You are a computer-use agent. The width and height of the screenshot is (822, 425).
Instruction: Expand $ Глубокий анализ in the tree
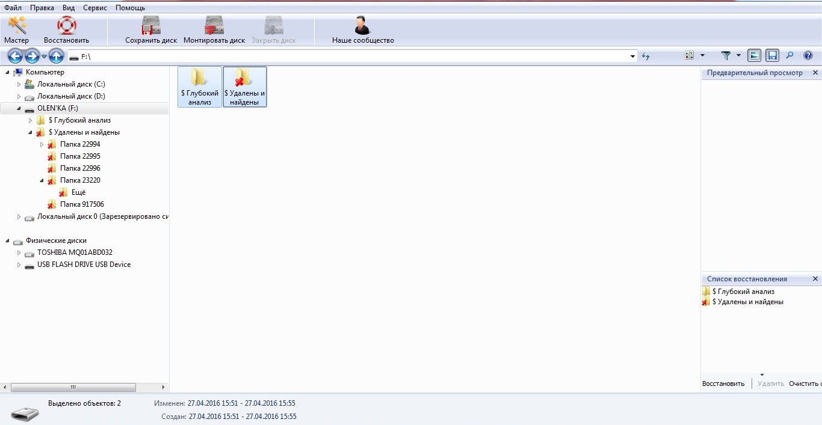[30, 120]
